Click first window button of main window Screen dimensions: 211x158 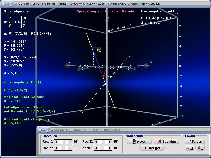3,4
